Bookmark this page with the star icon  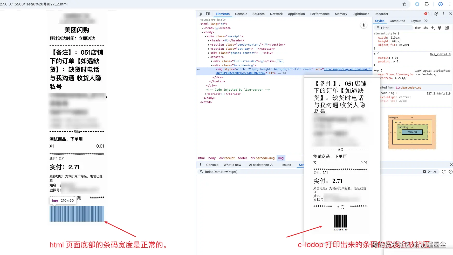(404, 4)
